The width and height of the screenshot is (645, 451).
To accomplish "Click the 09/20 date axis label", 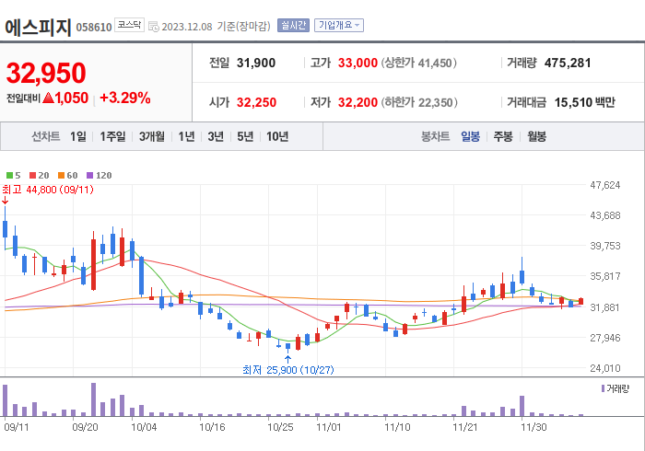I will click(85, 427).
